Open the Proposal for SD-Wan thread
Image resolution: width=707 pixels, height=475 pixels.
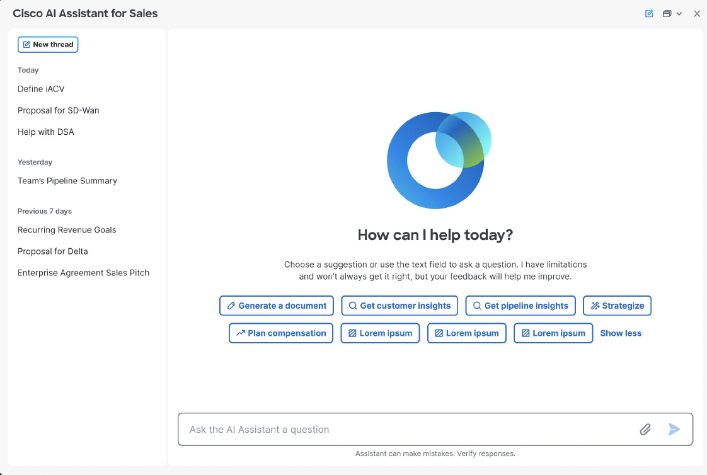[x=58, y=110]
